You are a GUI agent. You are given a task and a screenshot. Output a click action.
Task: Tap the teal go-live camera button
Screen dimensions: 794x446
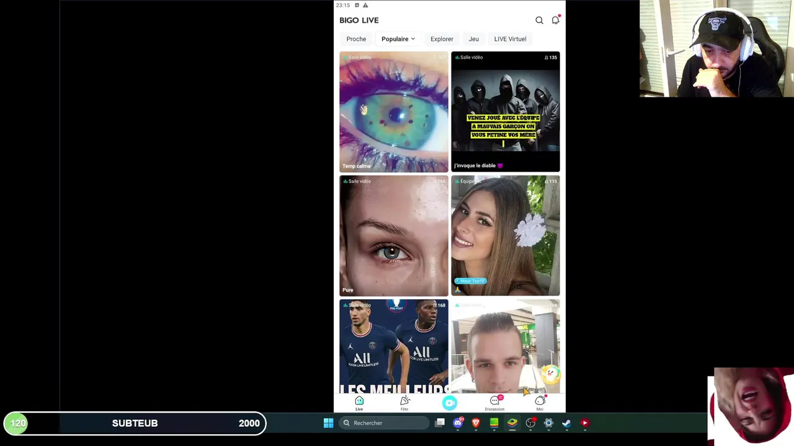click(x=450, y=403)
